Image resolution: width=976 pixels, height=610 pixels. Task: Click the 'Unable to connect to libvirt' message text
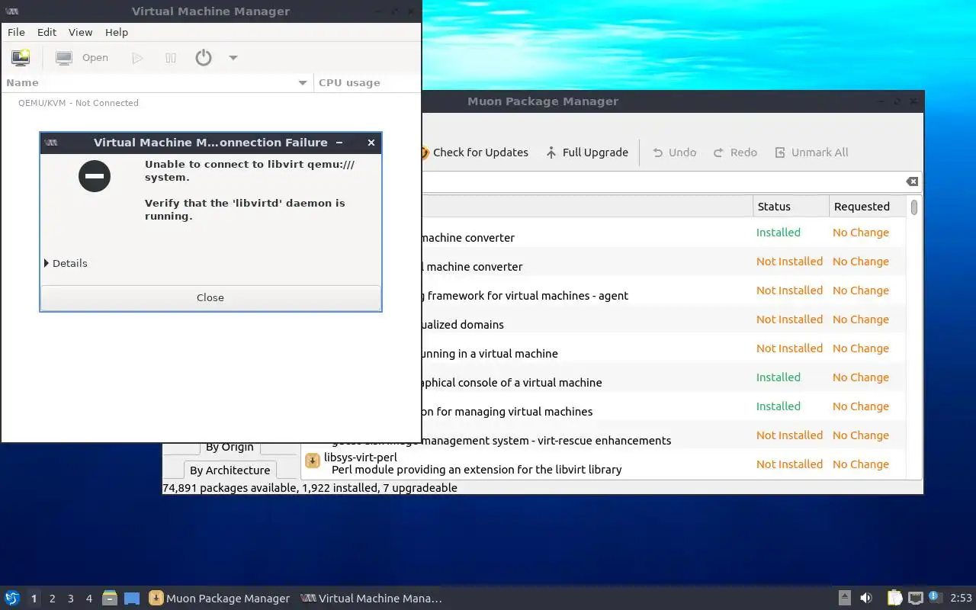pyautogui.click(x=249, y=171)
